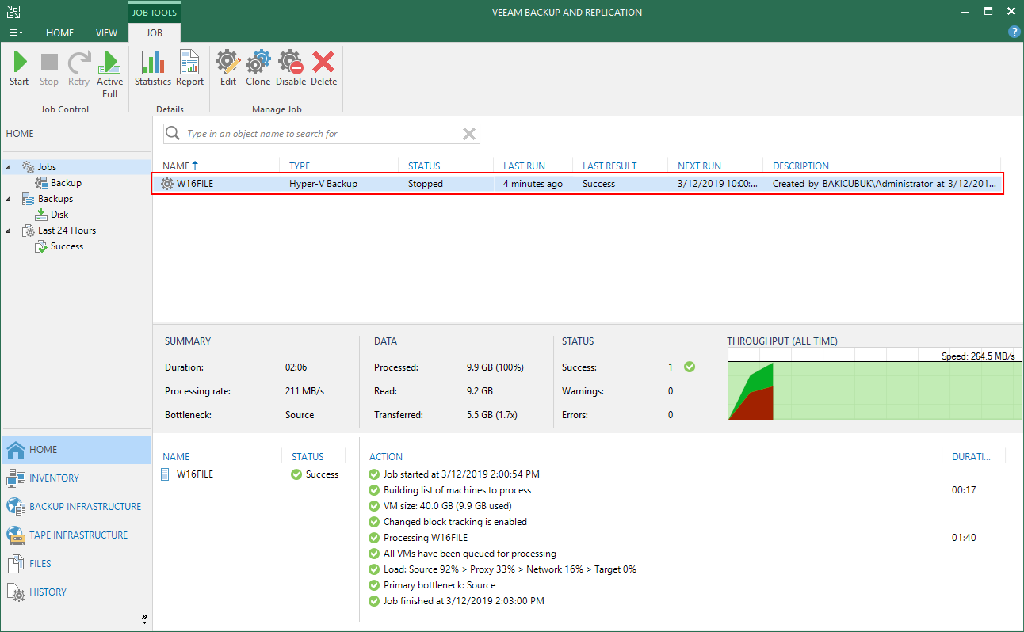Select Backups in the navigation tree
This screenshot has height=632, width=1024.
55,199
